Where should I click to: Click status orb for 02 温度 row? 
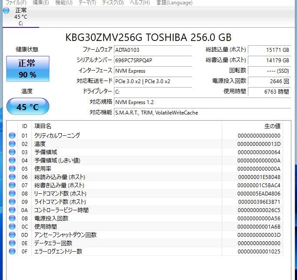(x=12, y=144)
